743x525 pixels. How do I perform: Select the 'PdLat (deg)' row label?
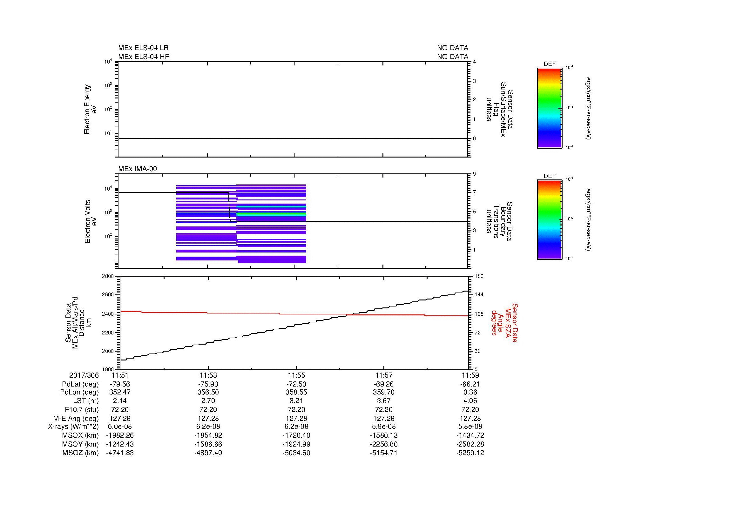80,384
